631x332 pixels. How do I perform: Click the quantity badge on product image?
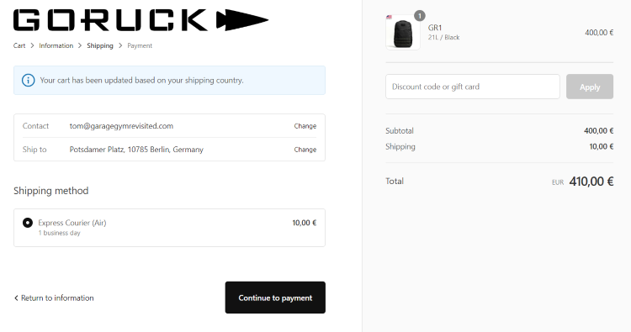click(x=420, y=16)
